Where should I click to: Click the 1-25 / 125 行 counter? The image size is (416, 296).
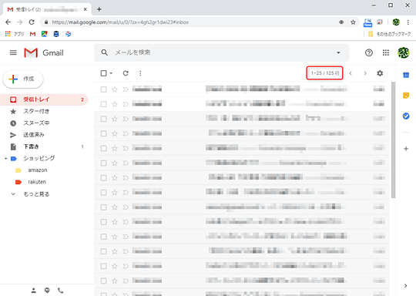(x=325, y=73)
